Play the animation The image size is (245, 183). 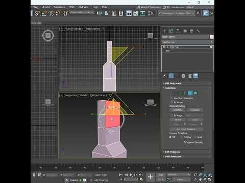click(131, 175)
